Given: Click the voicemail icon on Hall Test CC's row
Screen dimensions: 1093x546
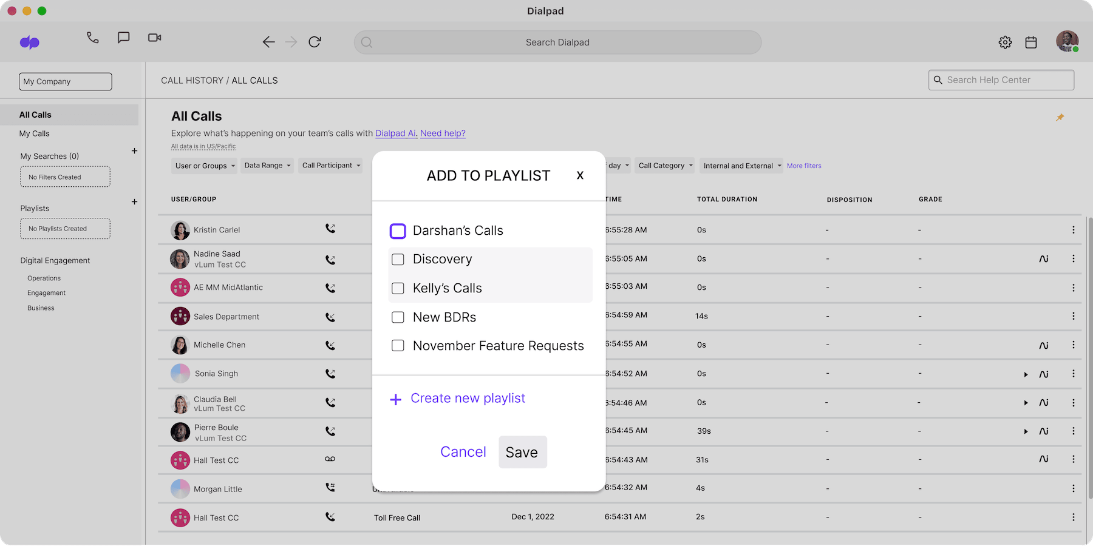Looking at the screenshot, I should coord(330,459).
